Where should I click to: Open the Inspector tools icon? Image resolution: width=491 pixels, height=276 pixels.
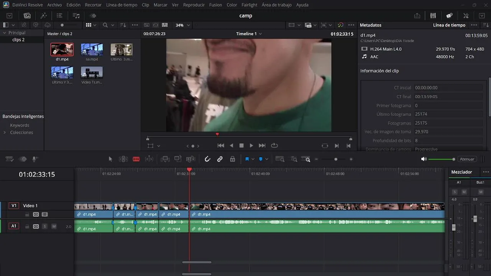pyautogui.click(x=466, y=16)
